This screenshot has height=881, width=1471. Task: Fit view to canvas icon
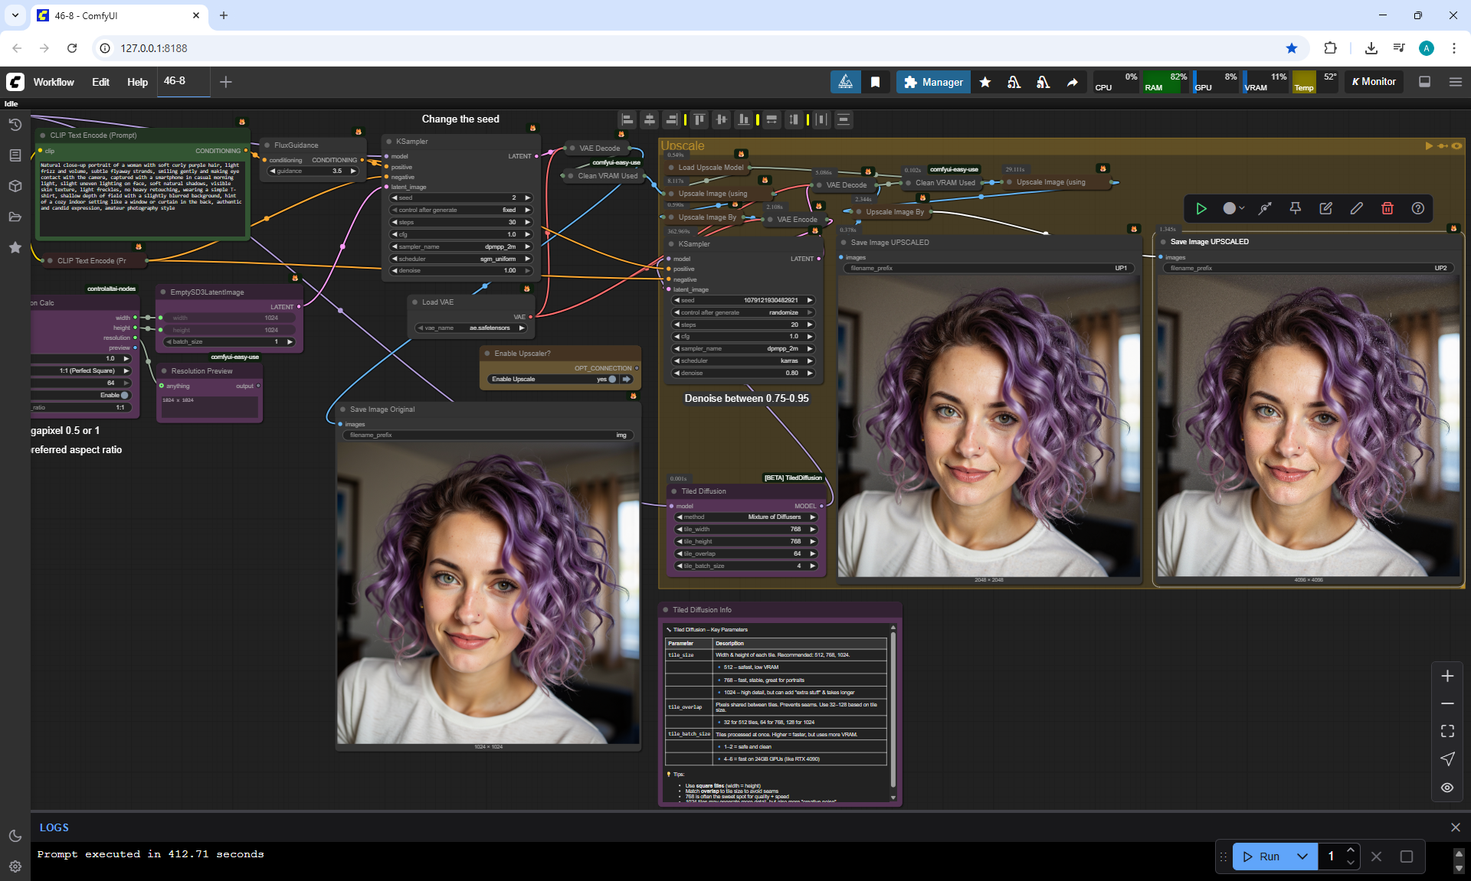pos(1447,731)
